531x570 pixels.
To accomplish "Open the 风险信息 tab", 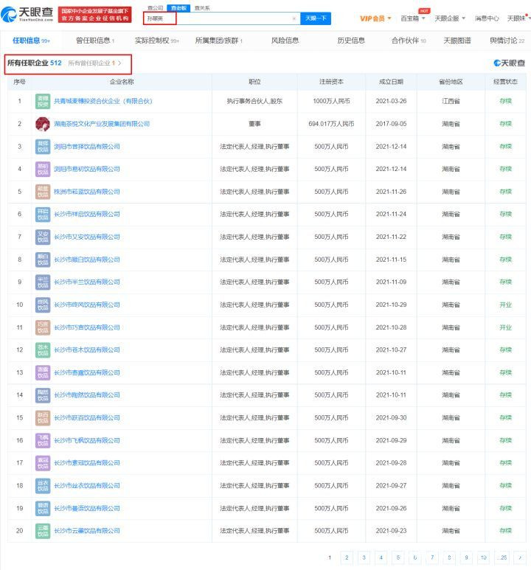I will pyautogui.click(x=285, y=41).
